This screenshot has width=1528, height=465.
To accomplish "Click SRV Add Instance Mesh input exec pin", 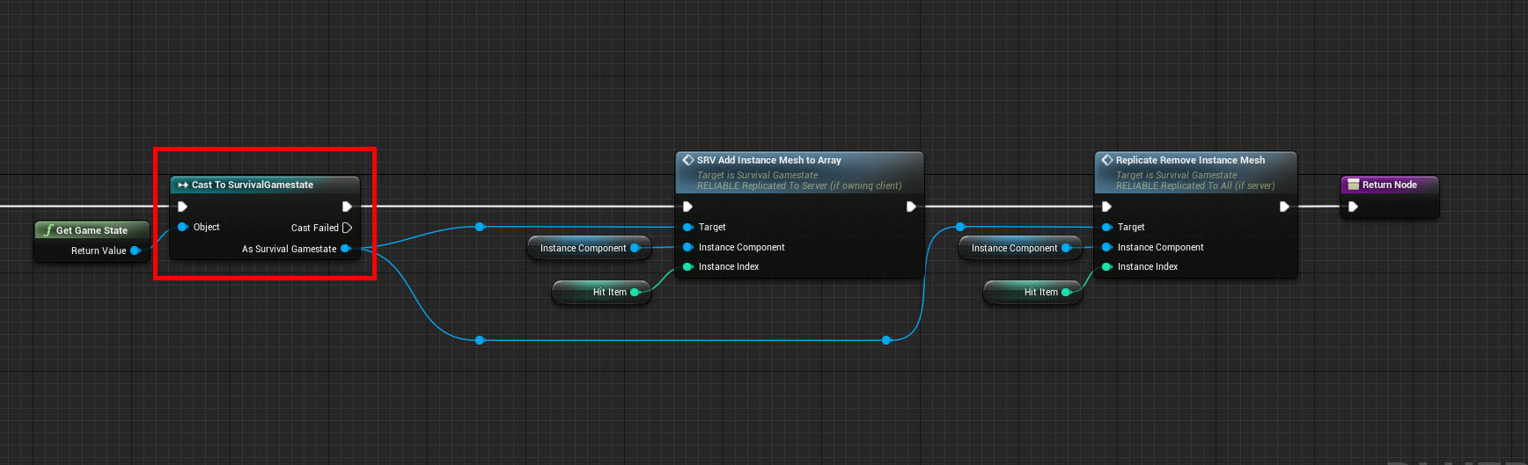I will pos(687,207).
